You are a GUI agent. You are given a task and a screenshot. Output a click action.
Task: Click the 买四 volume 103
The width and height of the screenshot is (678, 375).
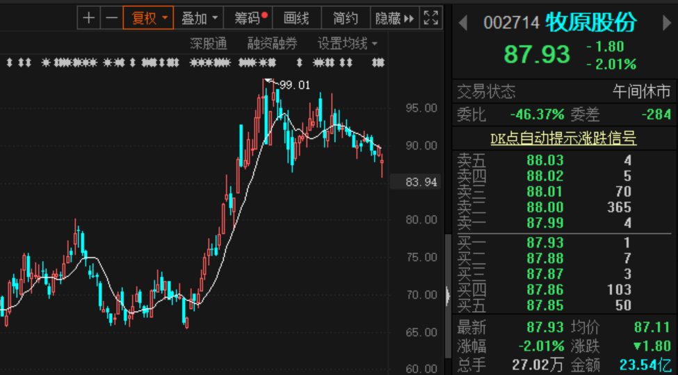tap(619, 289)
